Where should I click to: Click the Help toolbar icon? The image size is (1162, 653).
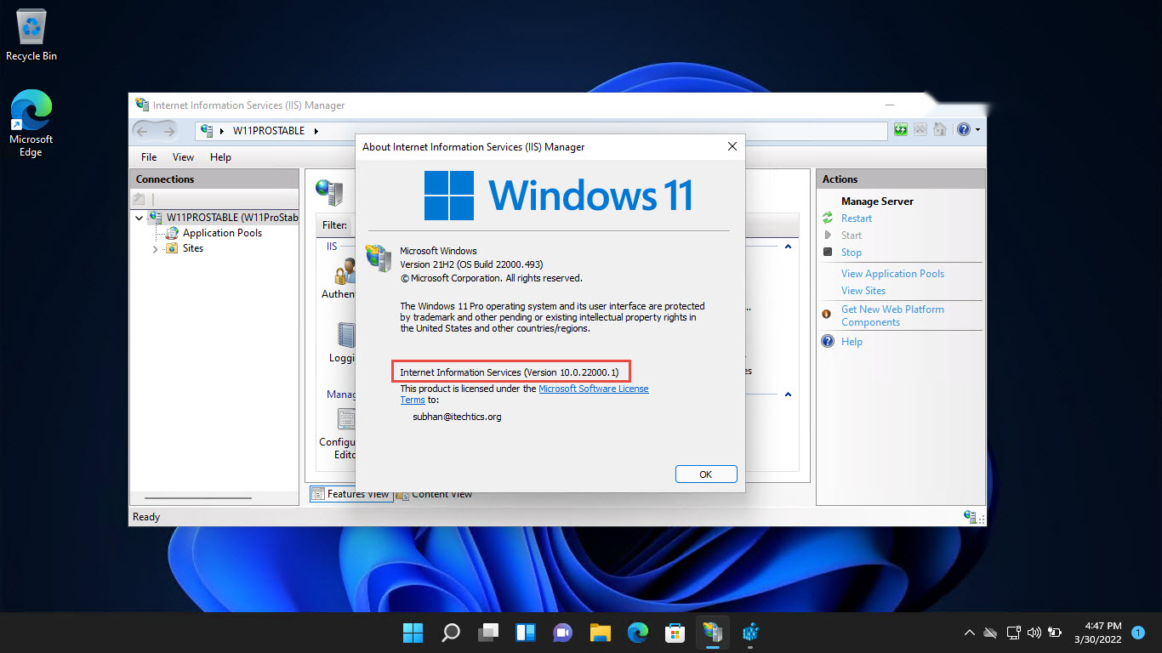click(963, 130)
